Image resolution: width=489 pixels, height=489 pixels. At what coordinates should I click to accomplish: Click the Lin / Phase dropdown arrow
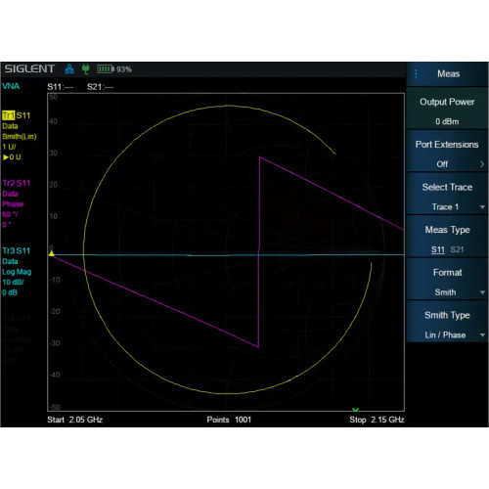point(482,334)
